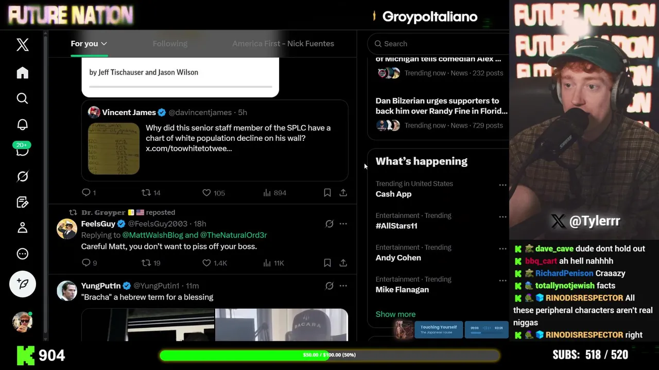View analytics showing 894 views
Viewport: 659px width, 370px height.
[274, 193]
